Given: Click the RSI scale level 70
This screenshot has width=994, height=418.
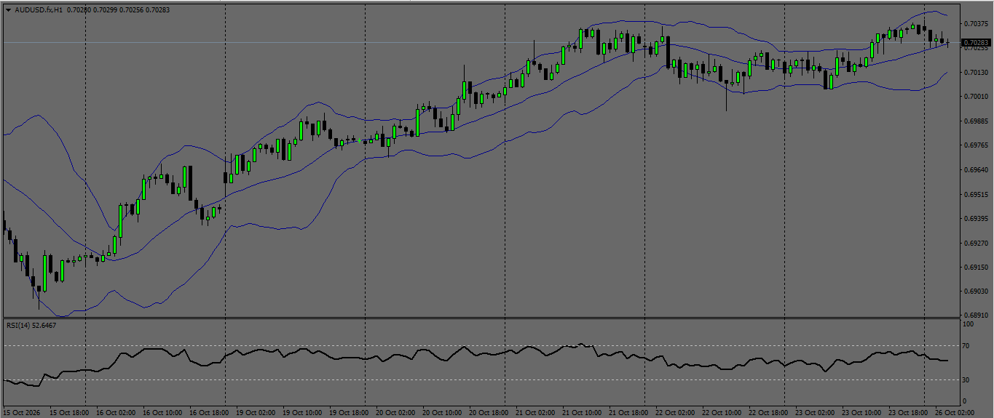Looking at the screenshot, I should pos(966,346).
